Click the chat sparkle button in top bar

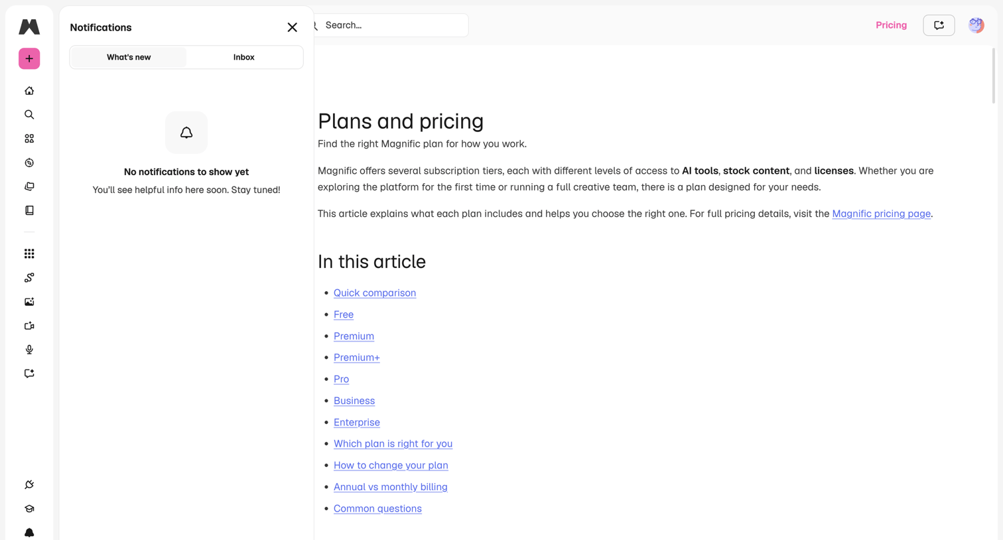click(939, 25)
